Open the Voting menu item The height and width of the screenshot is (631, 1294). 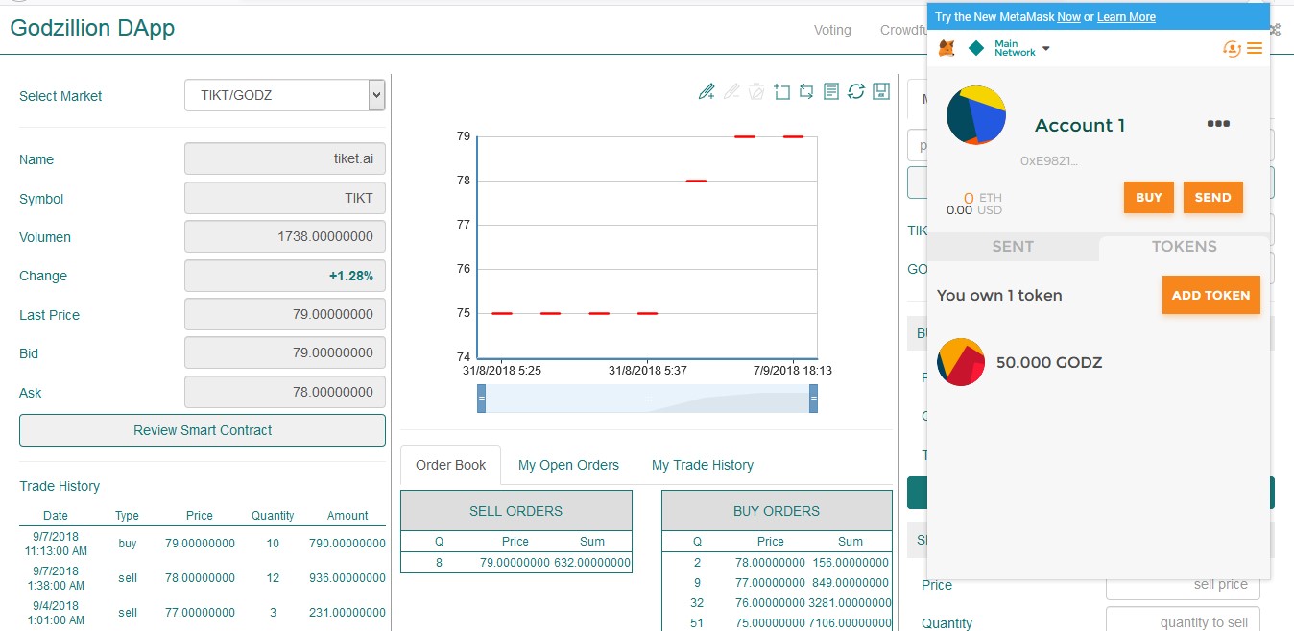832,30
